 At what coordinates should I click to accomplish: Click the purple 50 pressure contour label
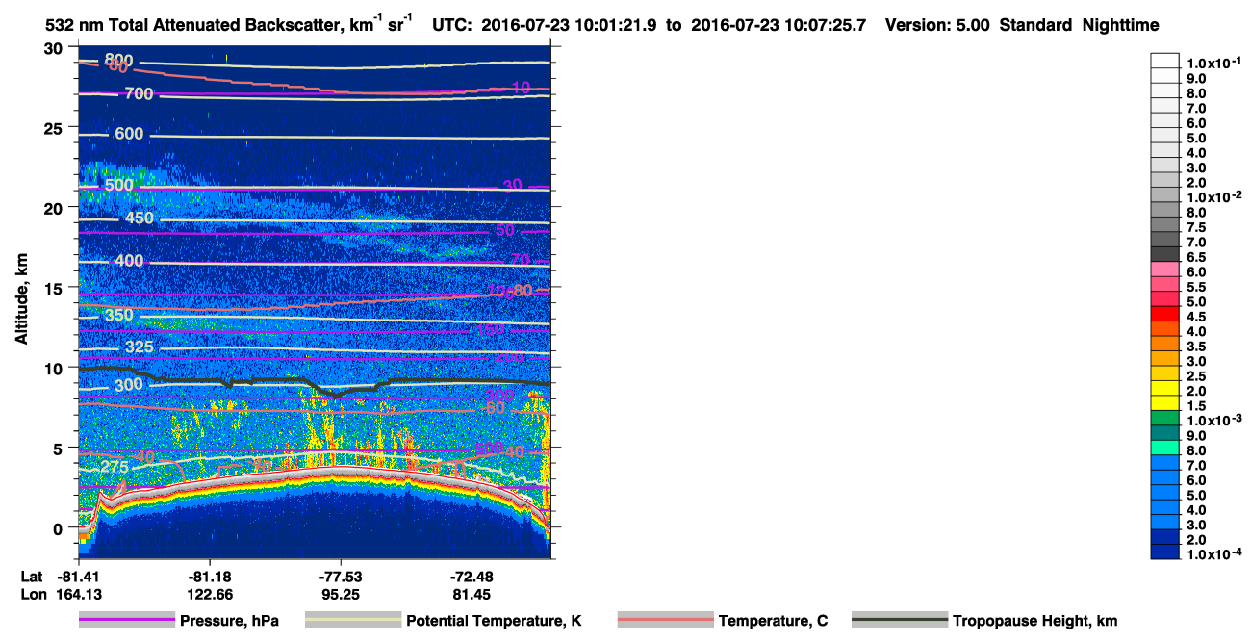(x=505, y=230)
